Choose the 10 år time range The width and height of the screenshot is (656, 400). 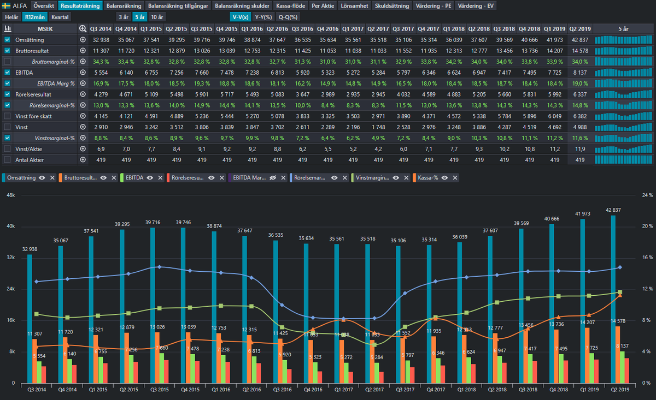157,17
